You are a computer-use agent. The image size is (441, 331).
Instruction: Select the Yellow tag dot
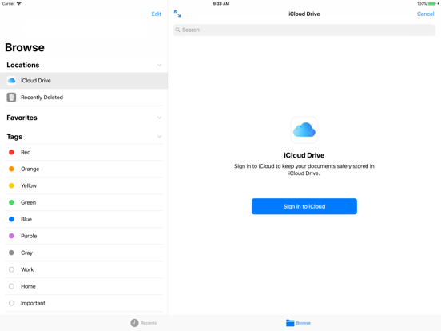click(11, 185)
